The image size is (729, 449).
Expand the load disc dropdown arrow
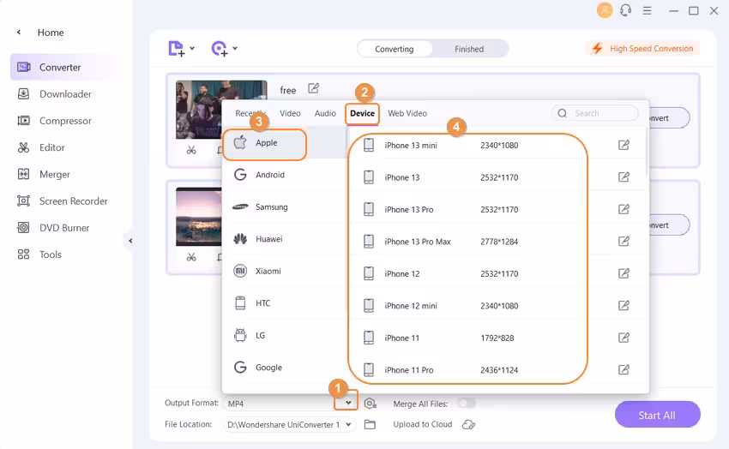point(235,48)
